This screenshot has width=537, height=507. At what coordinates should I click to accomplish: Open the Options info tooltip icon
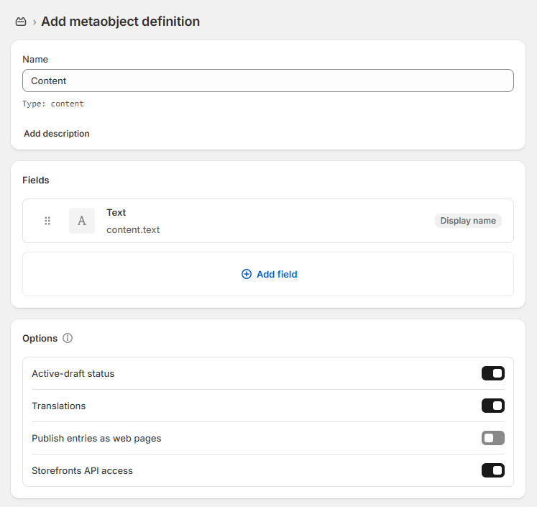tap(68, 338)
